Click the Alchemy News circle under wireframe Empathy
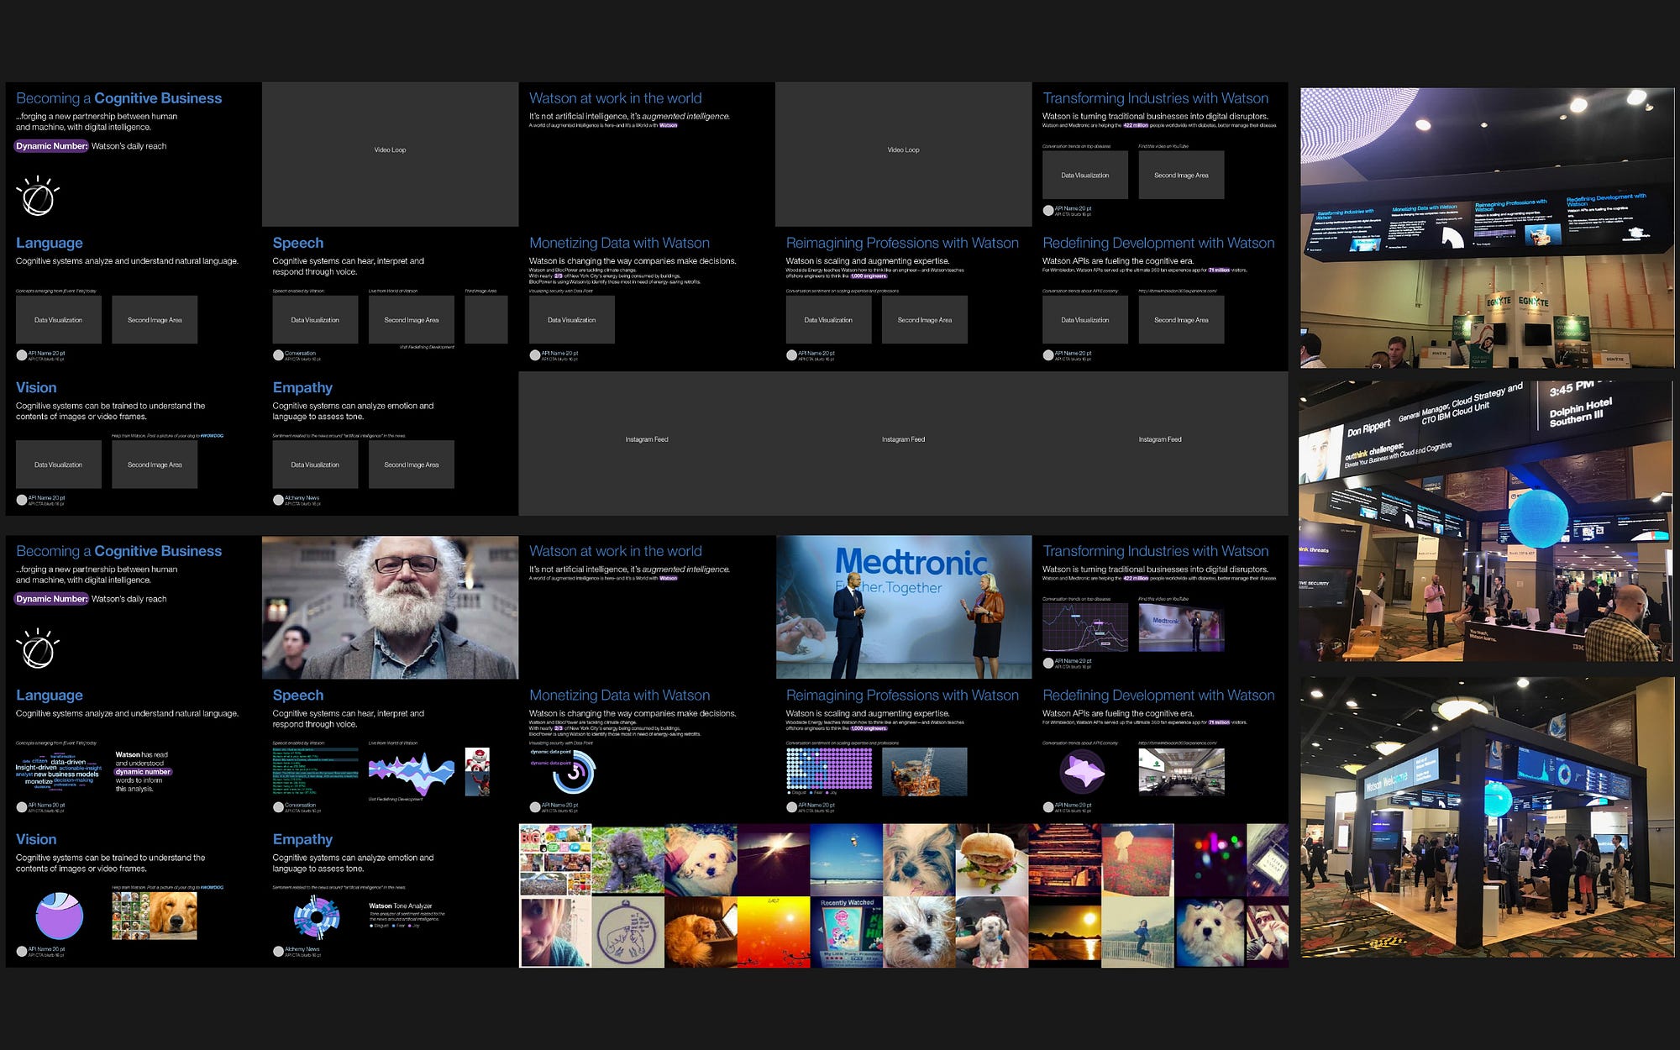Viewport: 1680px width, 1050px height. click(278, 500)
